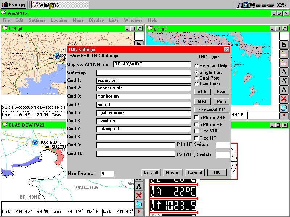This screenshot has width=290, height=217.
Task: Click the Cmd 1 field containing expert on
Action: pos(144,80)
